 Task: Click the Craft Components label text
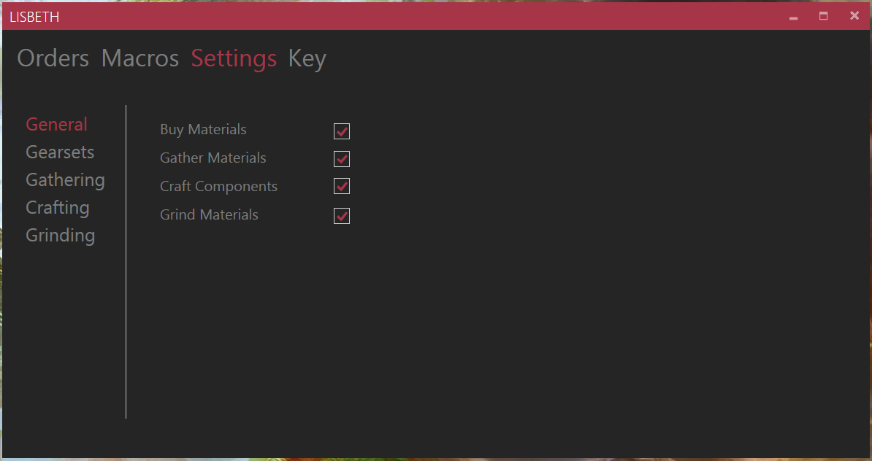218,187
